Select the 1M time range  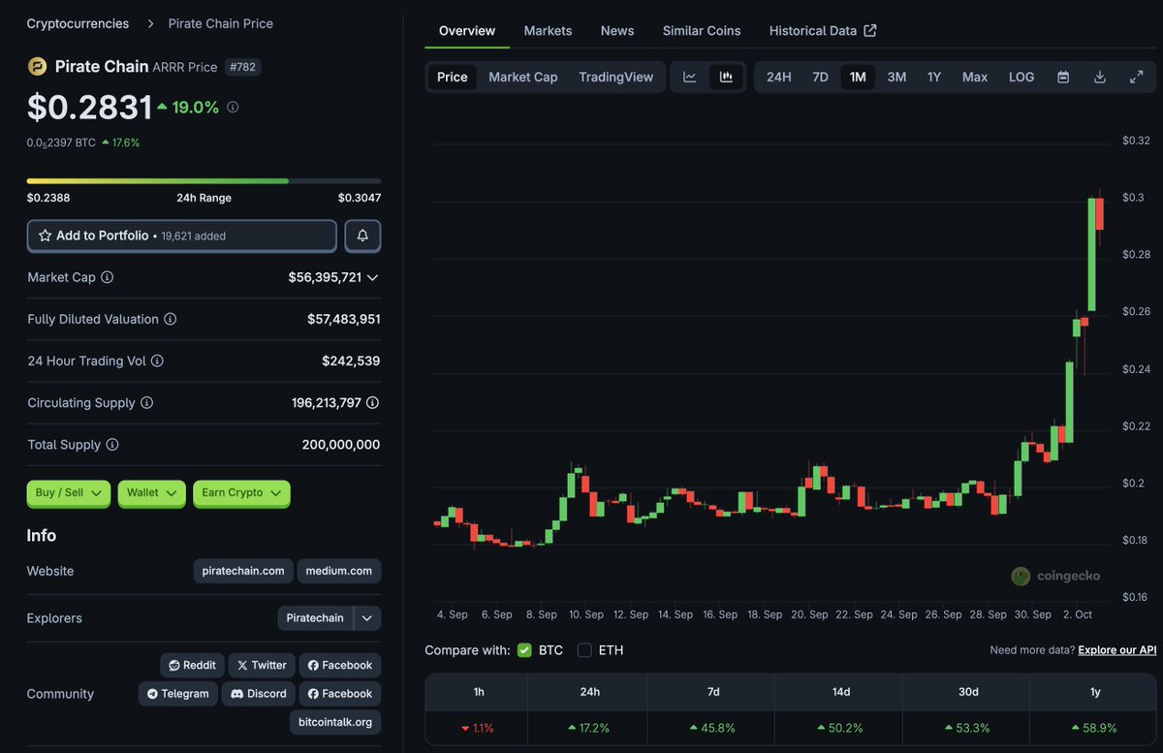[858, 78]
